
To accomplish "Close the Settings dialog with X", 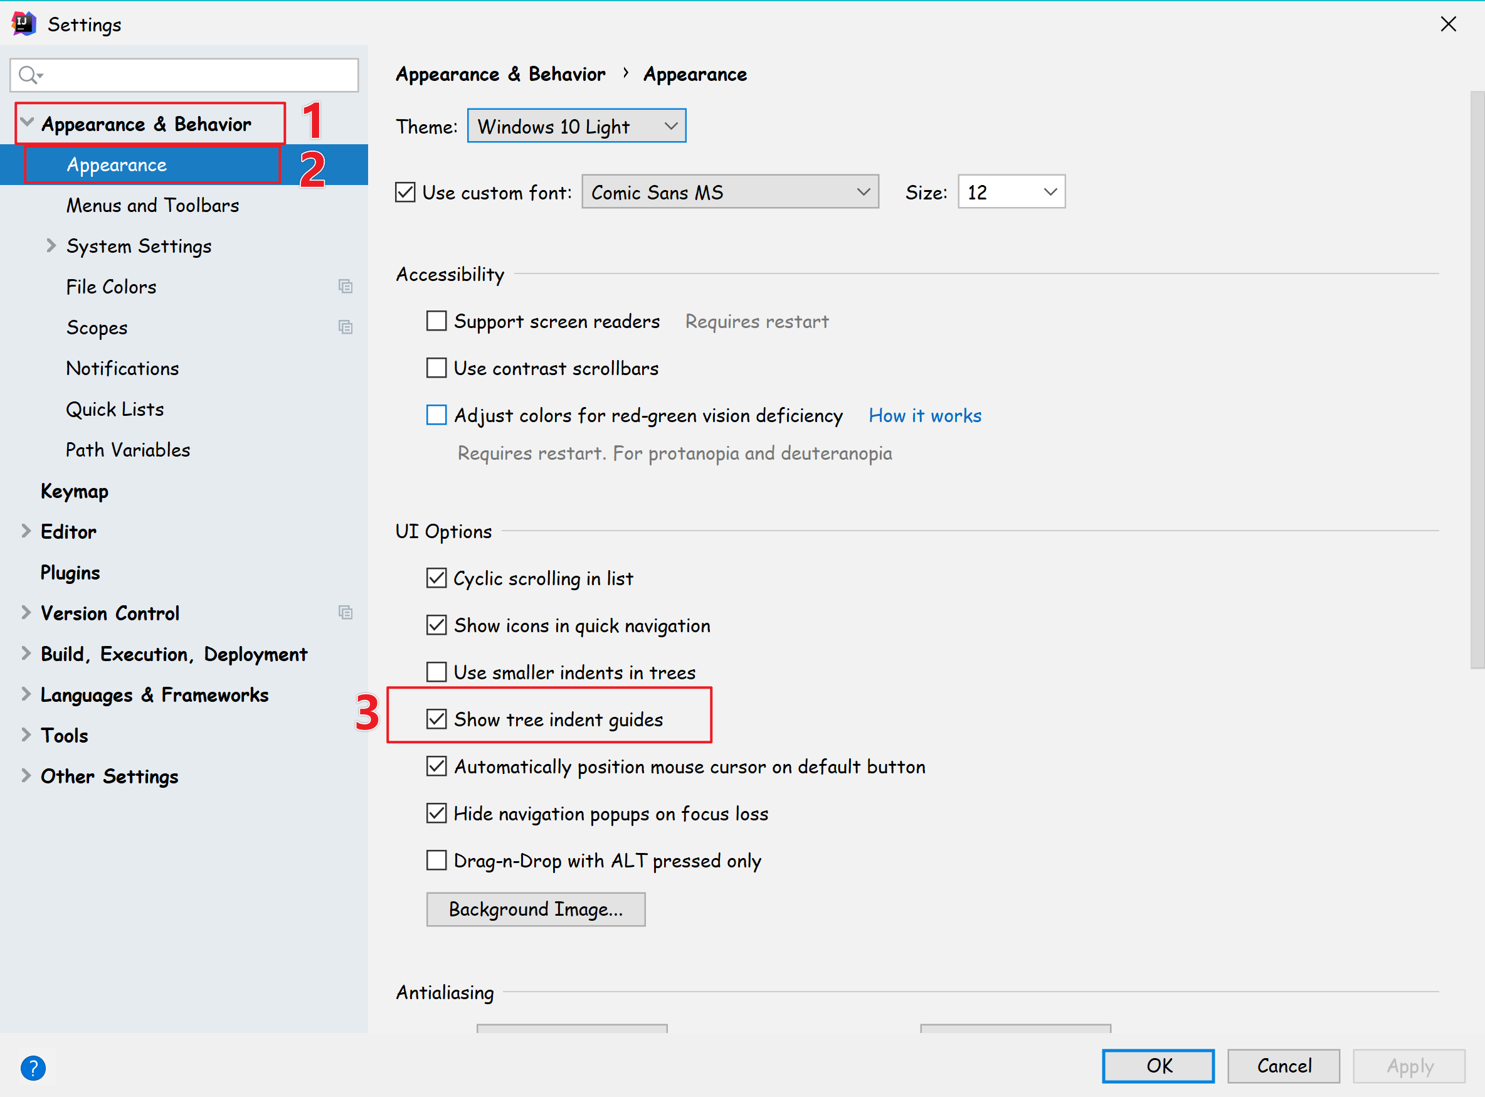I will 1448,24.
